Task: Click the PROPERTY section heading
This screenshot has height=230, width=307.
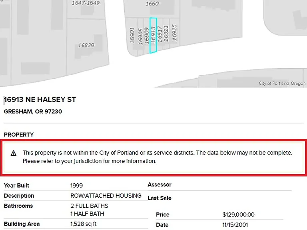Action: pyautogui.click(x=19, y=135)
